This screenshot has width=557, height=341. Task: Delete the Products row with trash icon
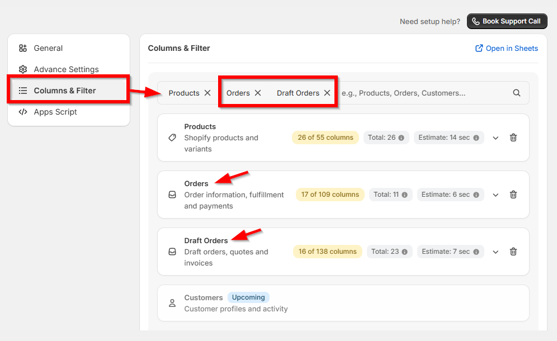[x=513, y=138]
